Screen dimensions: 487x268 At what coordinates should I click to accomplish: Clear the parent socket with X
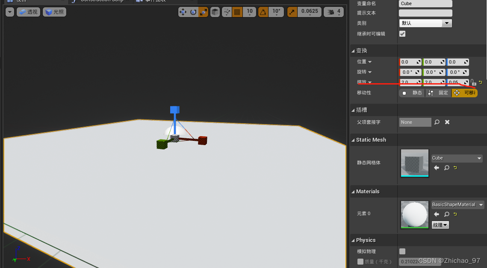tap(447, 122)
